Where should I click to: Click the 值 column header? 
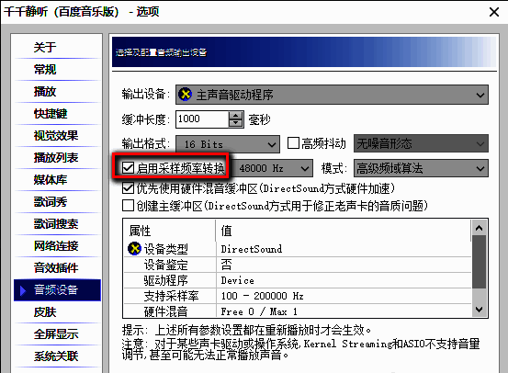(344, 231)
